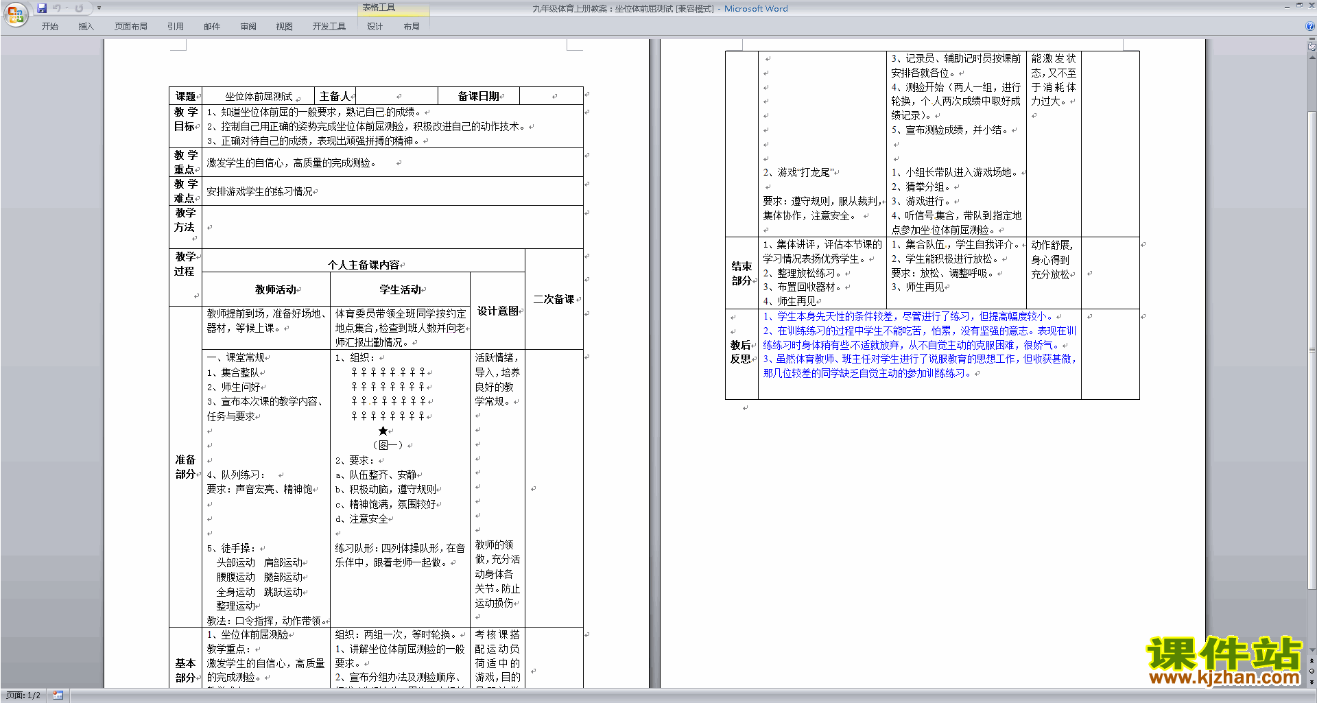
Task: Open Word Help question mark icon
Action: 1310,26
